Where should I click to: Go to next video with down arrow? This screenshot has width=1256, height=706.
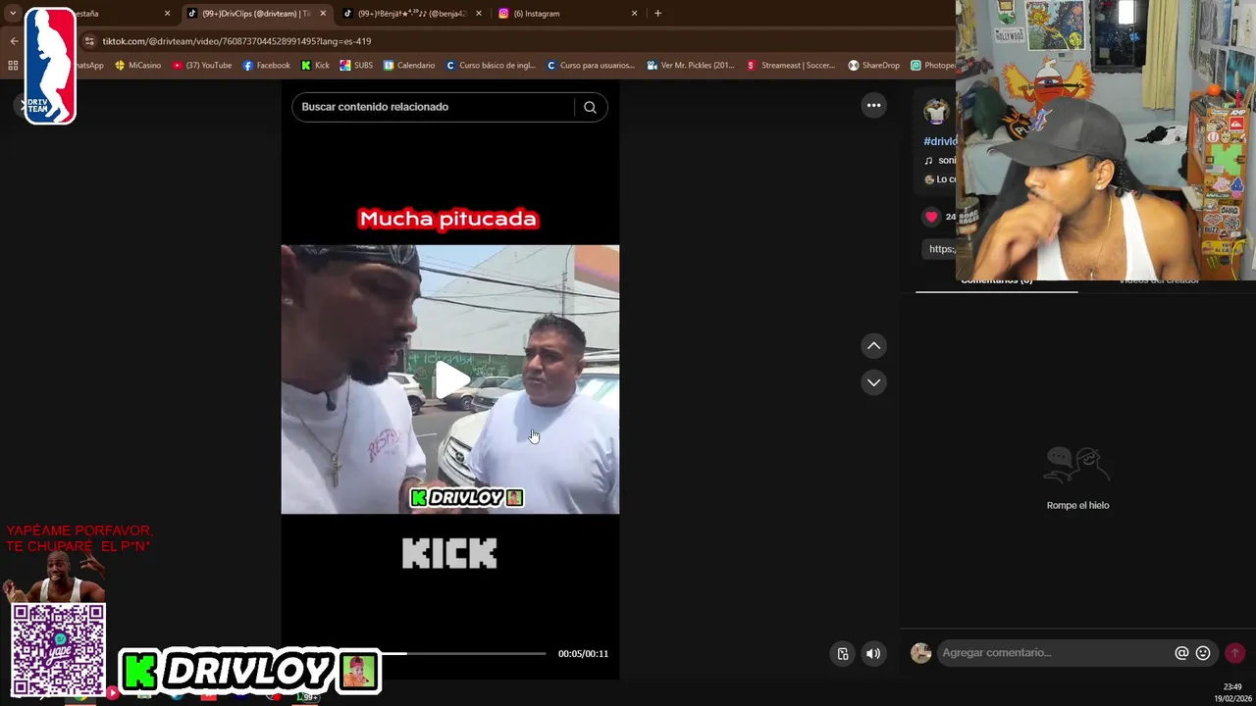pos(873,382)
